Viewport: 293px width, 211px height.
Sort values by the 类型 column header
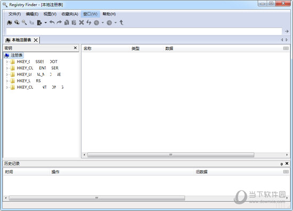point(135,48)
